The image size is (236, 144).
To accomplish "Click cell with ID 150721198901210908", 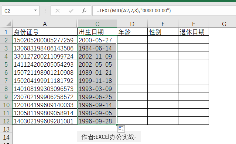I will click(45, 73).
